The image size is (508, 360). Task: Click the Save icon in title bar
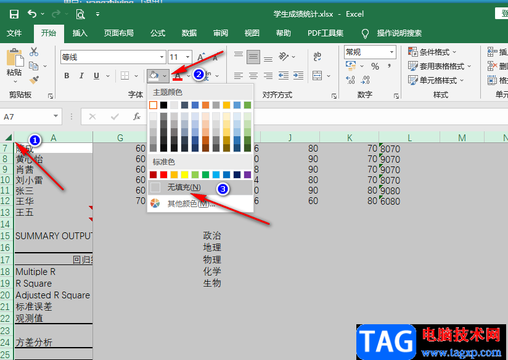click(x=14, y=14)
